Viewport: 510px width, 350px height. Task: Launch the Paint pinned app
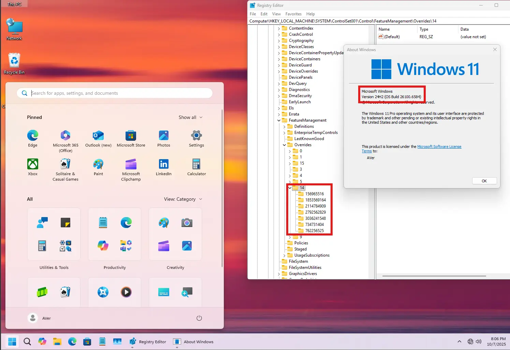click(98, 167)
